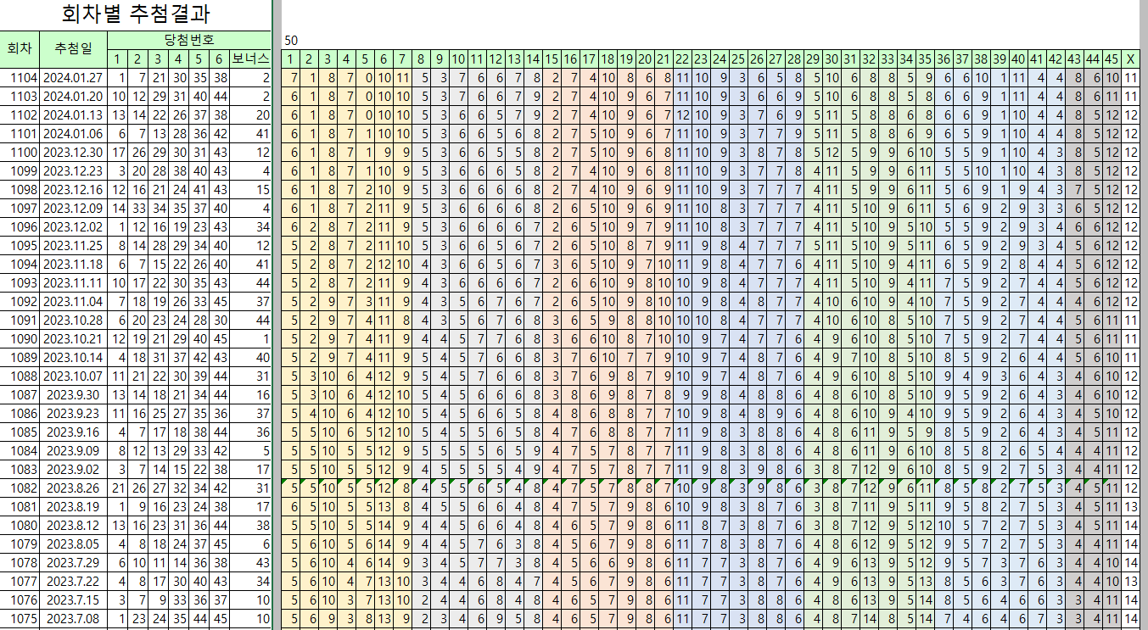The height and width of the screenshot is (630, 1148).
Task: Select bonus number 15 in round 1098 row
Action: click(x=250, y=190)
